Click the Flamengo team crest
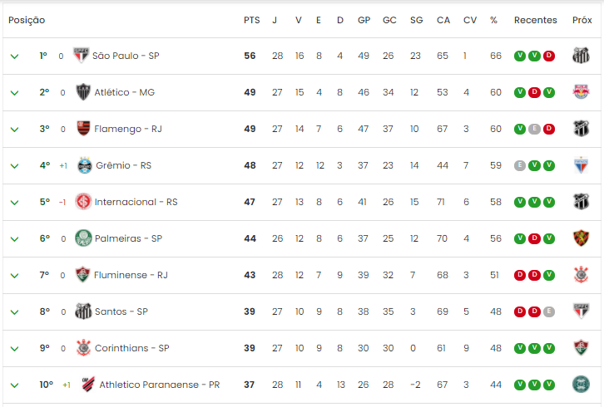 (x=83, y=129)
